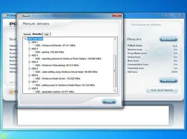
Task: Click the HDD 1 label
Action: point(35,42)
